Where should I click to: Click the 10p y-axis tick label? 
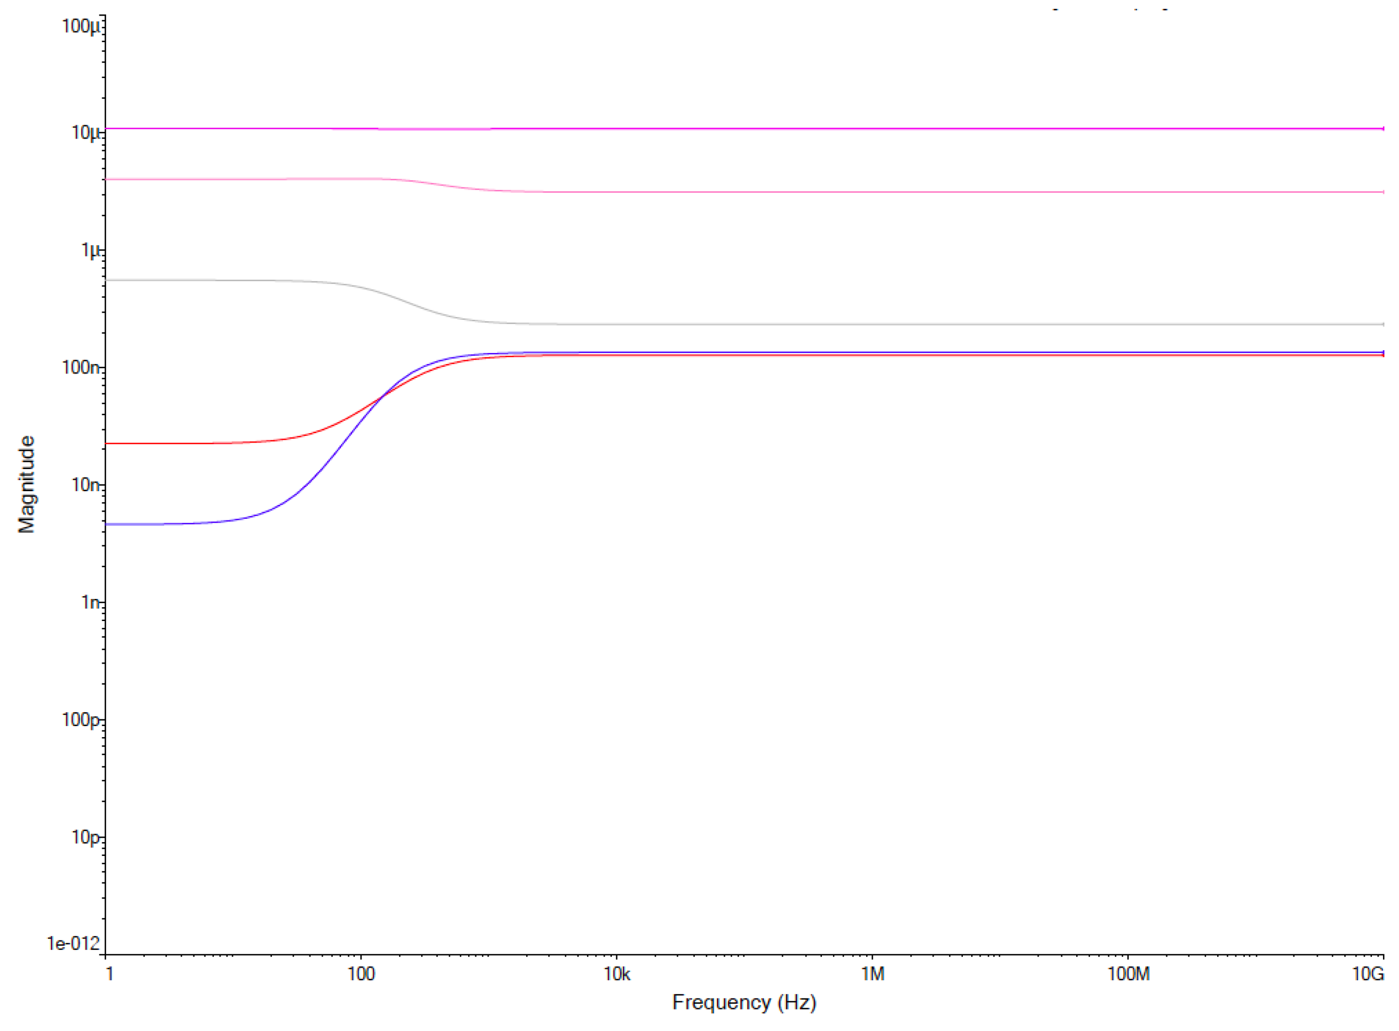pos(86,837)
